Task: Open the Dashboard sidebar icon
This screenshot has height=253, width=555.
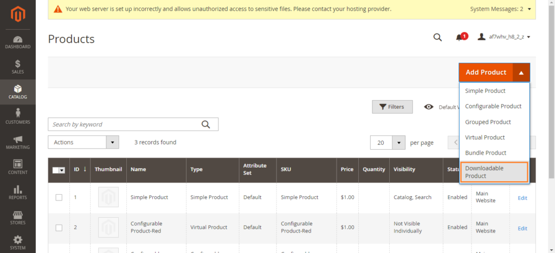Action: [18, 42]
